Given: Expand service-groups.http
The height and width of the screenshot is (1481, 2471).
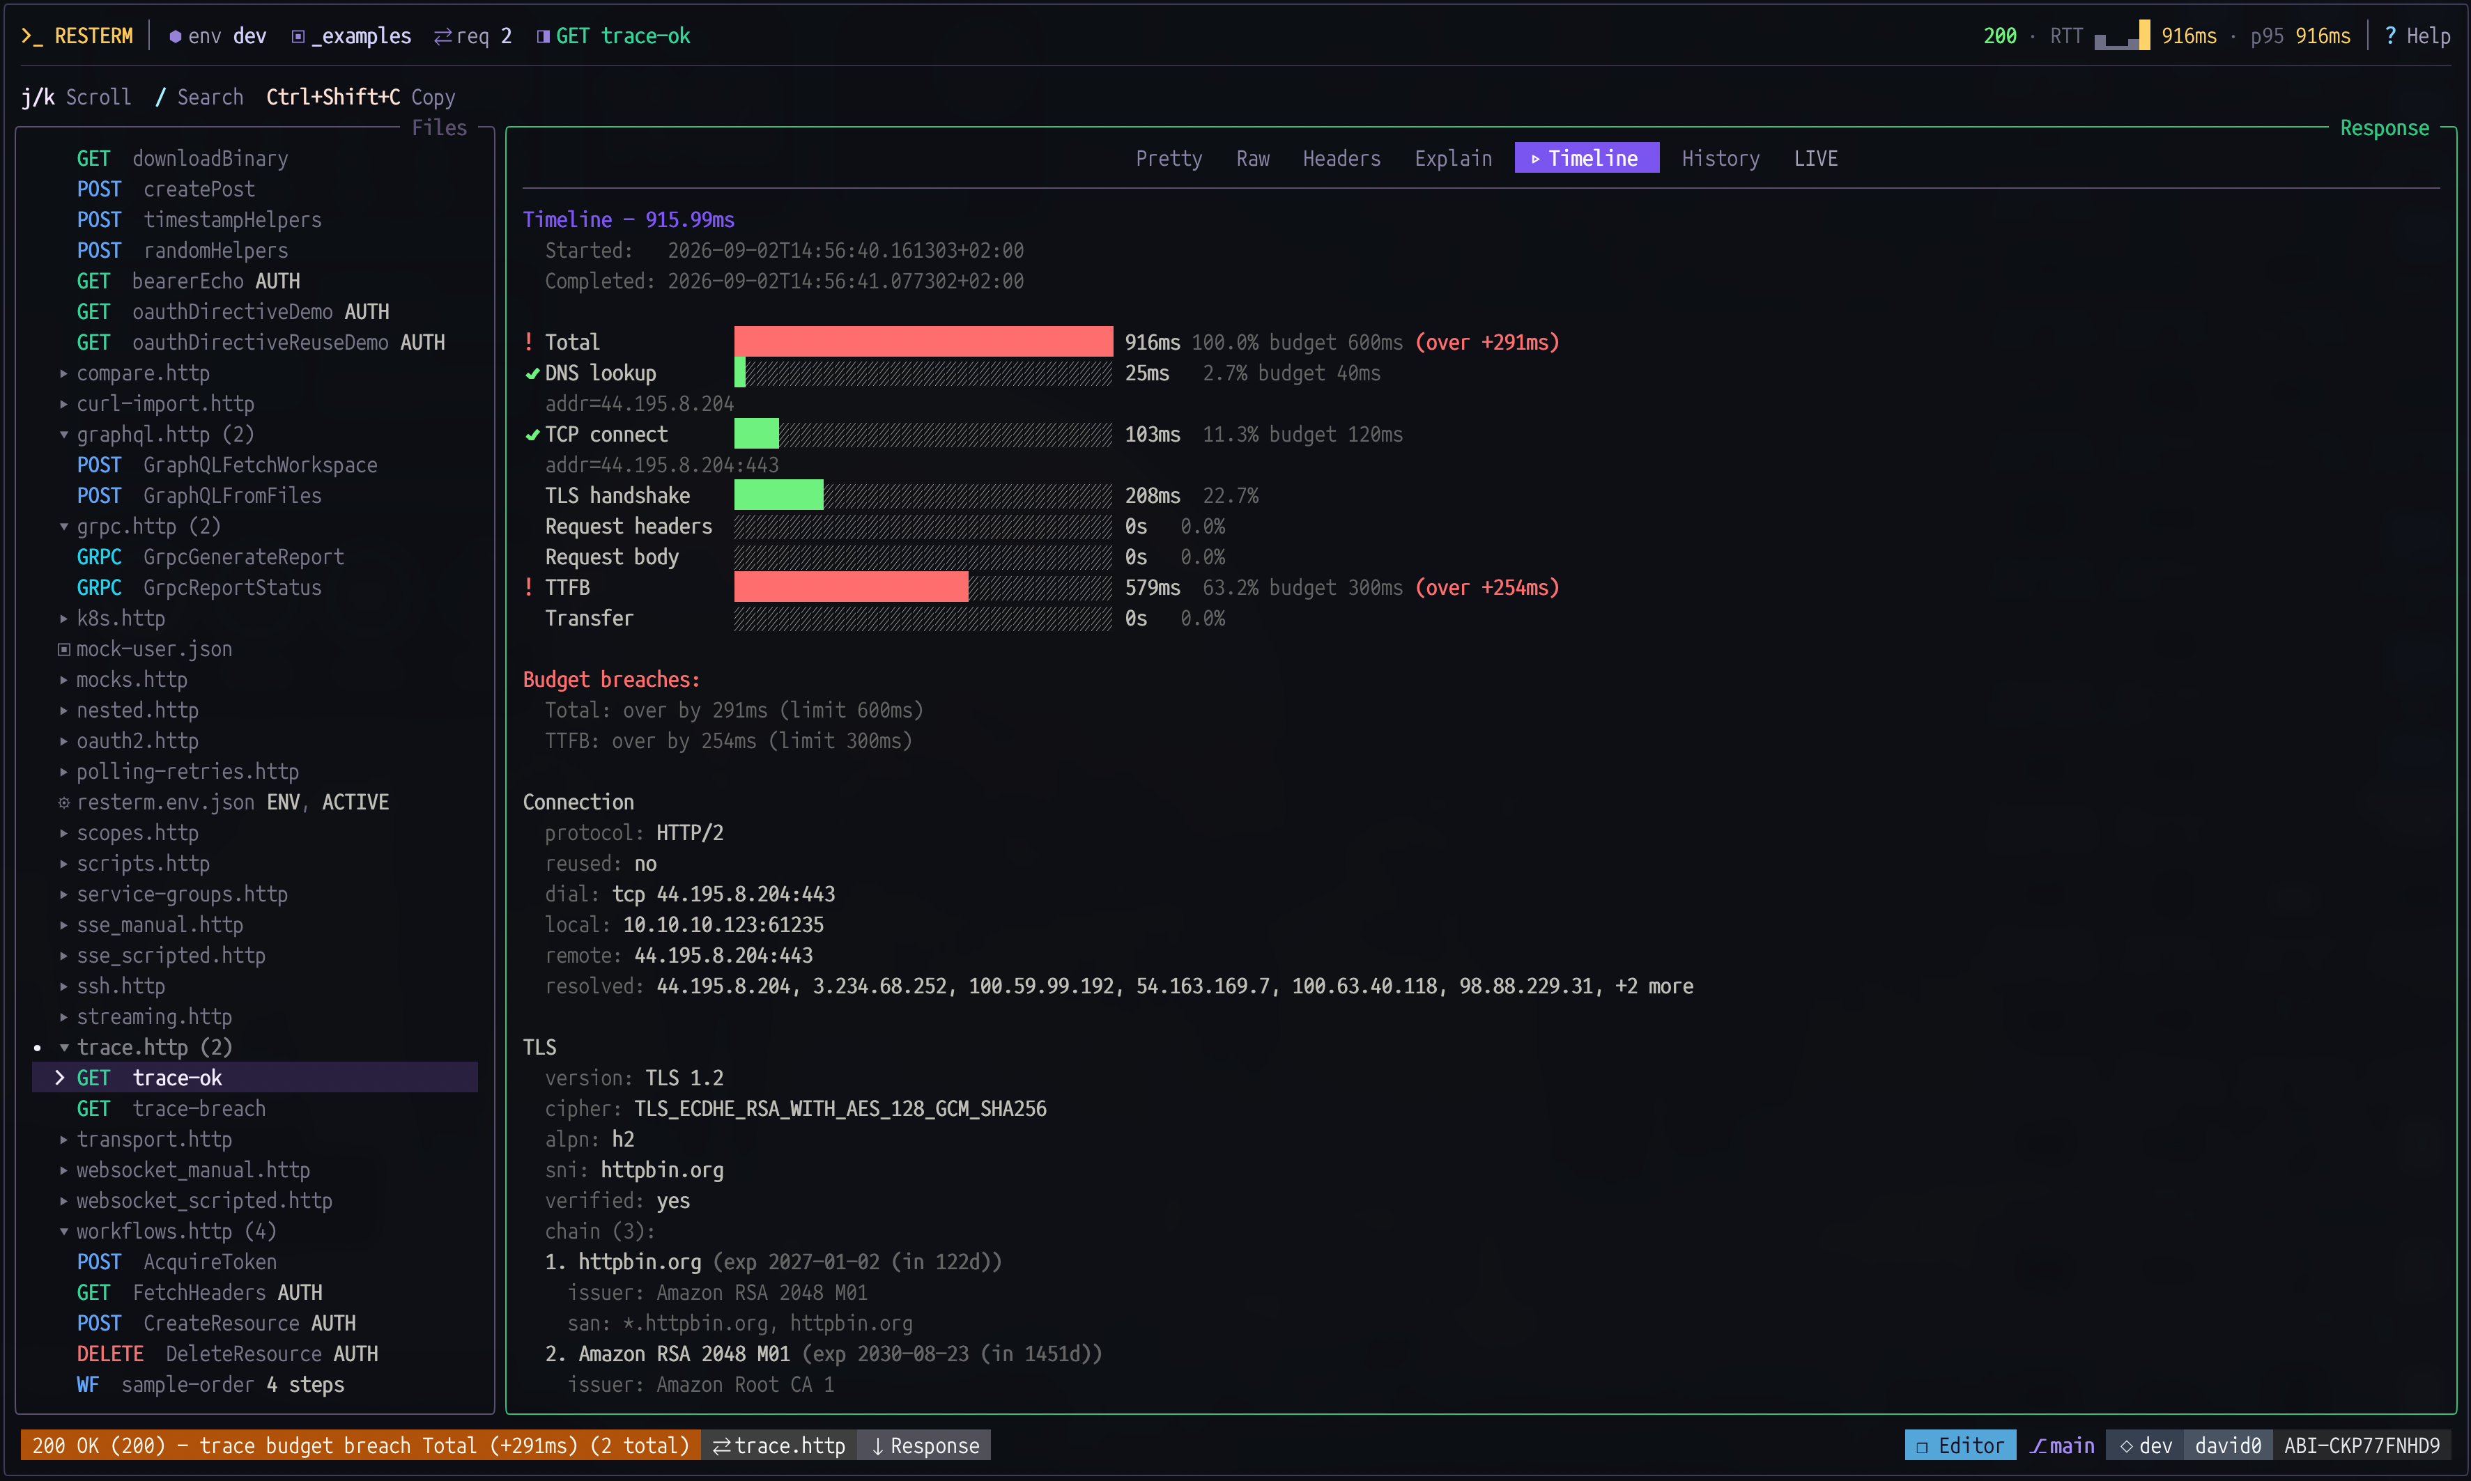Looking at the screenshot, I should click(64, 894).
